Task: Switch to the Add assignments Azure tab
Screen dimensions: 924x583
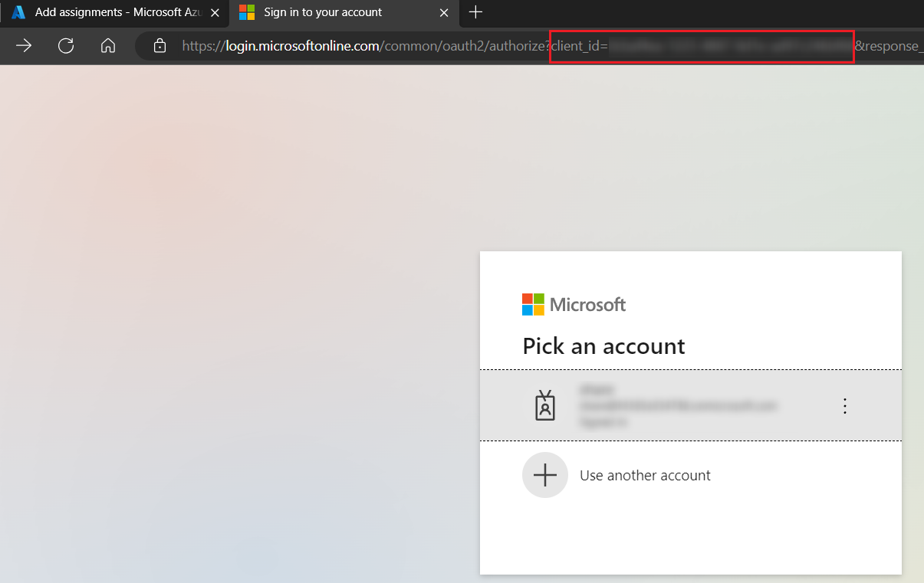Action: coord(107,12)
